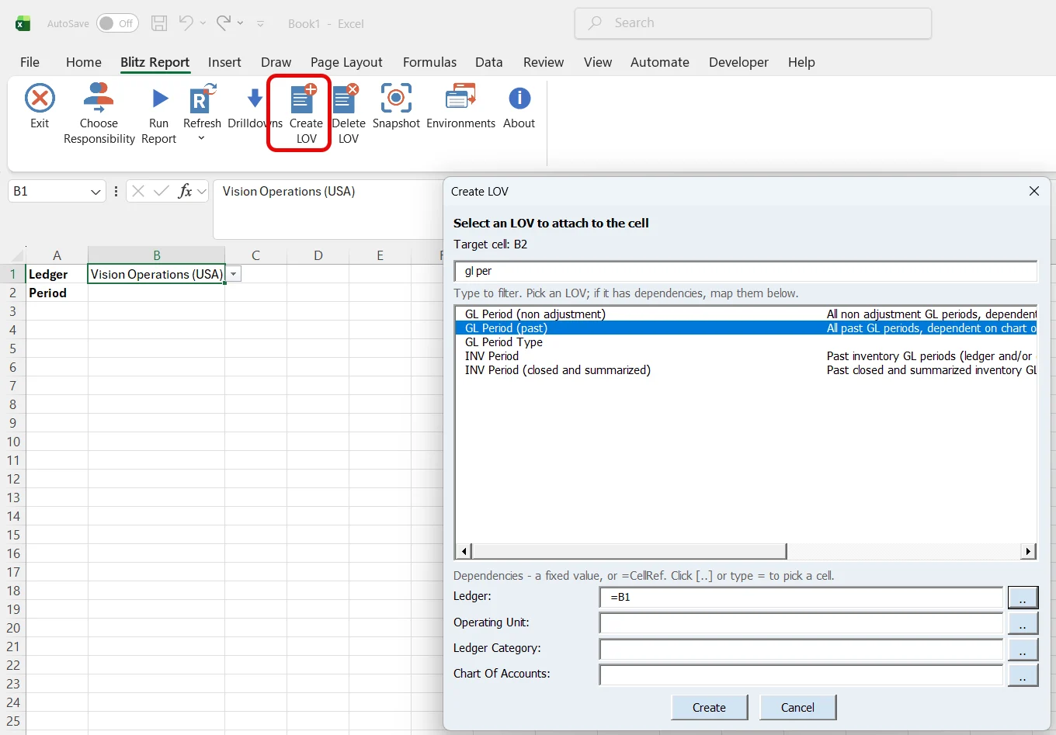Click the Excel Search box
1056x735 pixels.
click(753, 23)
